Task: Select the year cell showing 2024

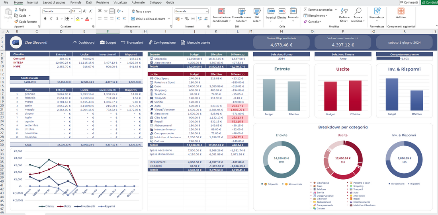Action: click(x=282, y=58)
